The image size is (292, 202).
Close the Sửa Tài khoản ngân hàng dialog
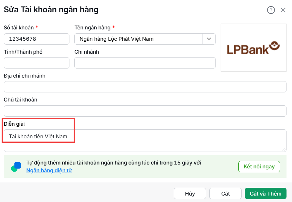(x=283, y=10)
